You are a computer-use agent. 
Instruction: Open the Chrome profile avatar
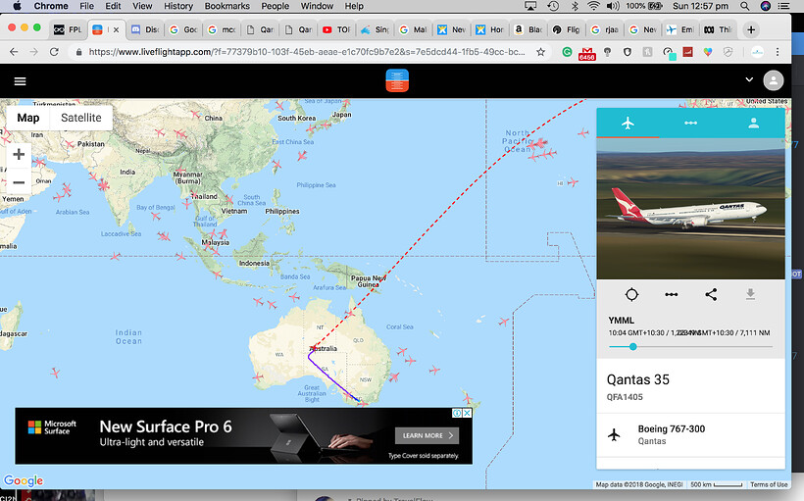757,52
